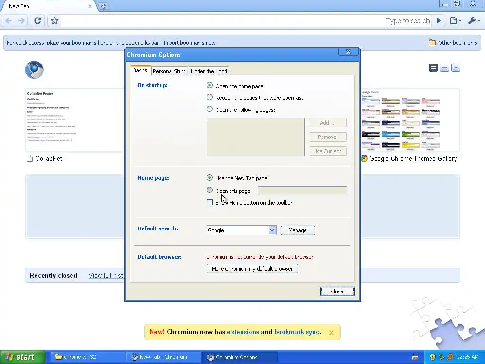Click the Add... startup page button

[x=328, y=123]
